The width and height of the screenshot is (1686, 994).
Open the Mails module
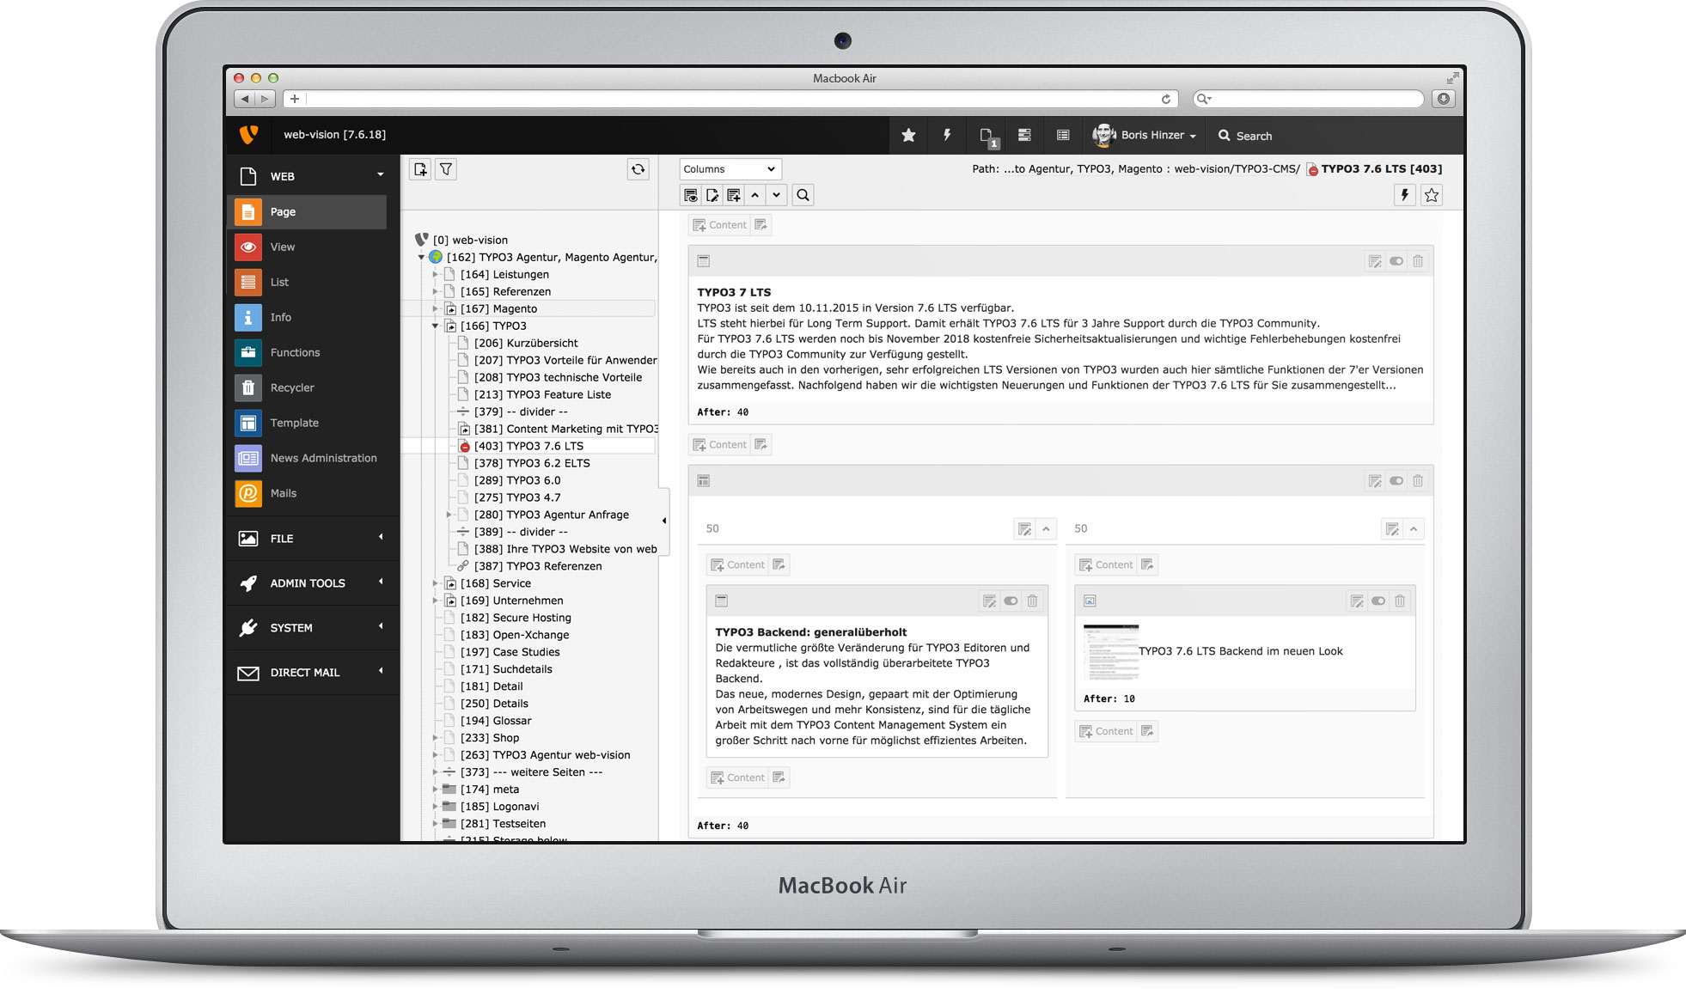tap(282, 493)
